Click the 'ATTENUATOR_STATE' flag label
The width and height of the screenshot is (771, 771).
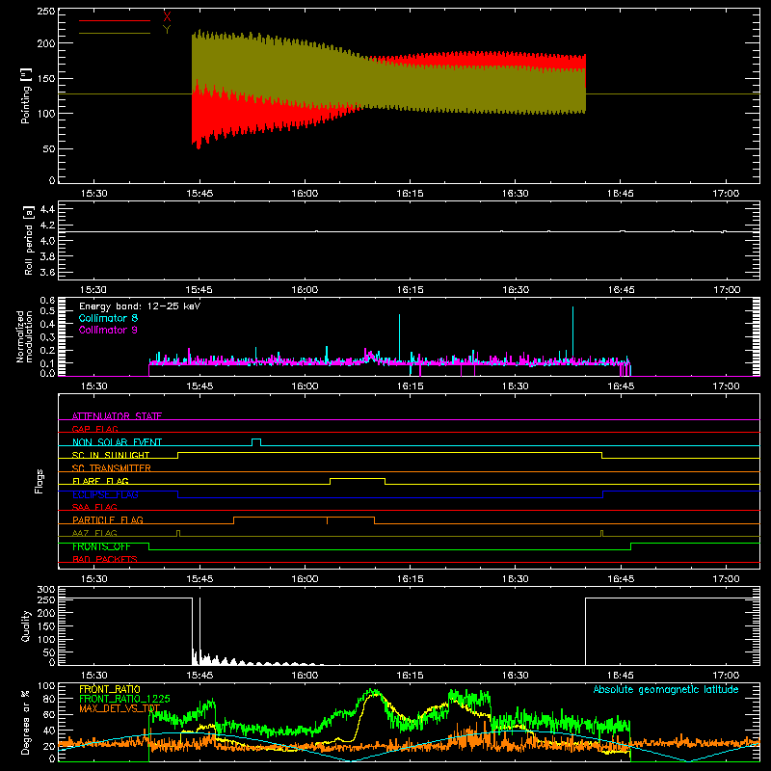tap(117, 416)
